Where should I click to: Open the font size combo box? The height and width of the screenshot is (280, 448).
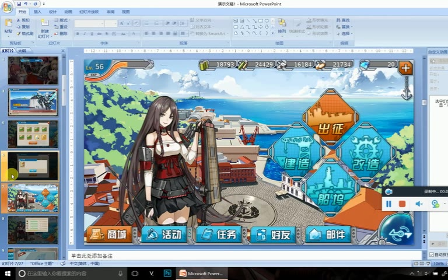tap(111, 23)
